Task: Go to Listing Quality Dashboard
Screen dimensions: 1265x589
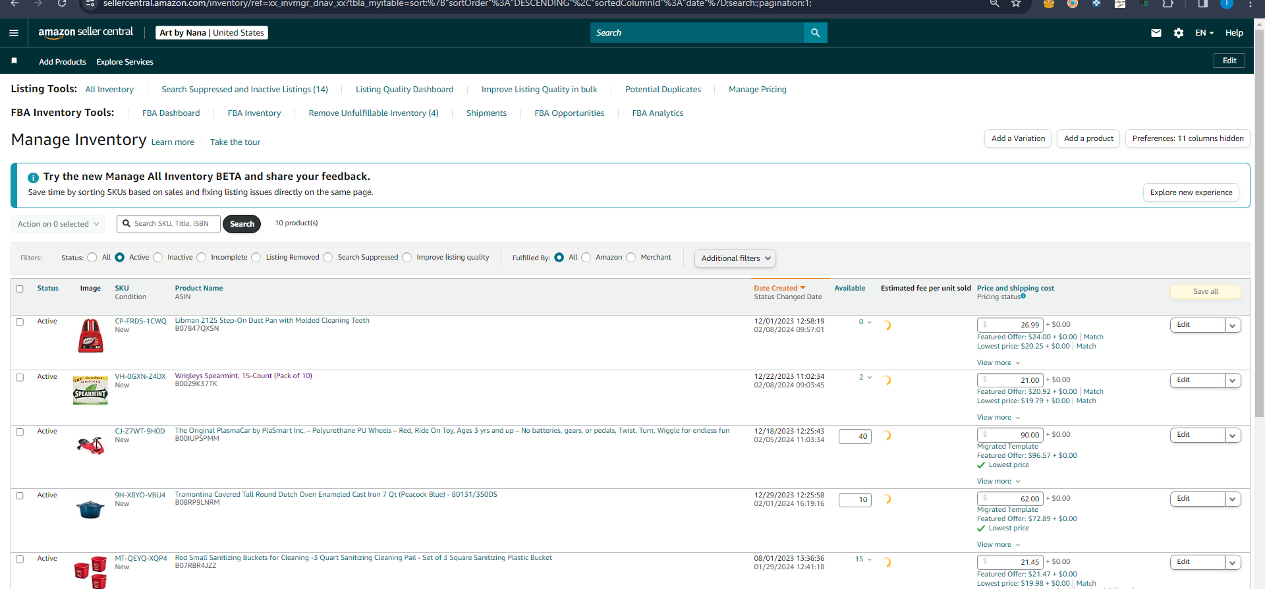Action: point(405,90)
